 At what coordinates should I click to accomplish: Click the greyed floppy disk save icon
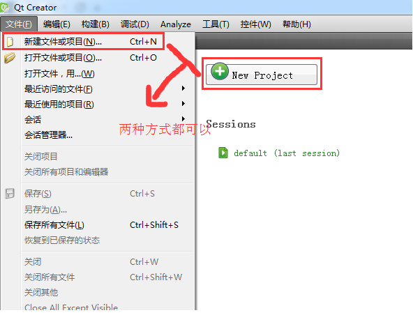click(x=10, y=193)
